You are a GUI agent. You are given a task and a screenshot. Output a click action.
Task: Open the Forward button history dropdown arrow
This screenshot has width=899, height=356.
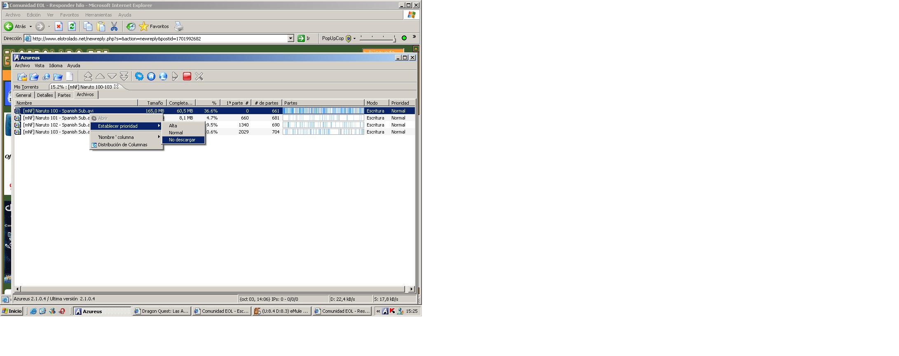coord(49,26)
